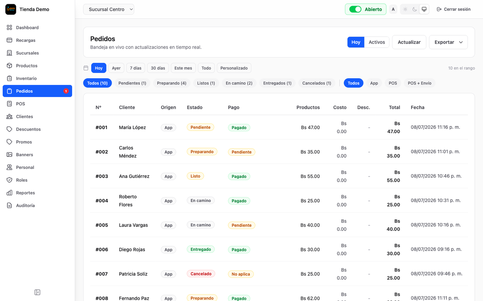The image size is (483, 301).
Task: Switch to dark theme moon icon
Action: coord(414,9)
